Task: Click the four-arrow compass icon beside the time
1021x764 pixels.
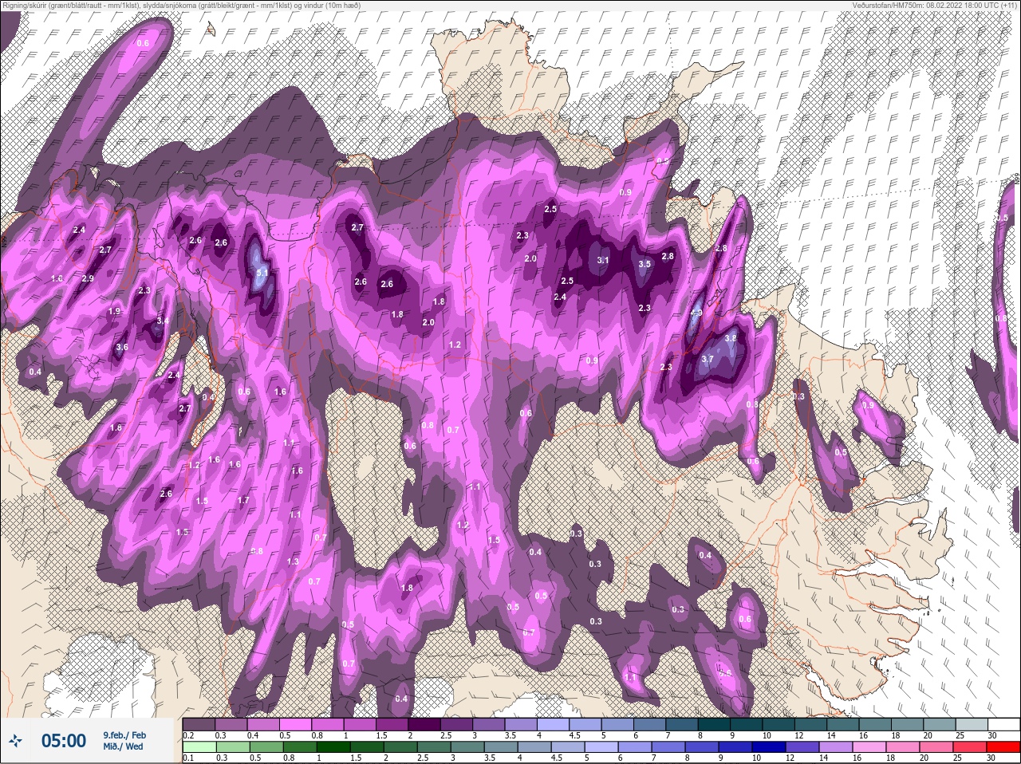Action: pos(15,741)
